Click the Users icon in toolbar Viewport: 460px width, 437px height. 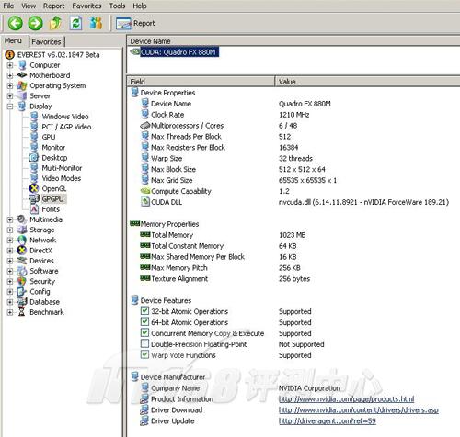click(x=96, y=23)
